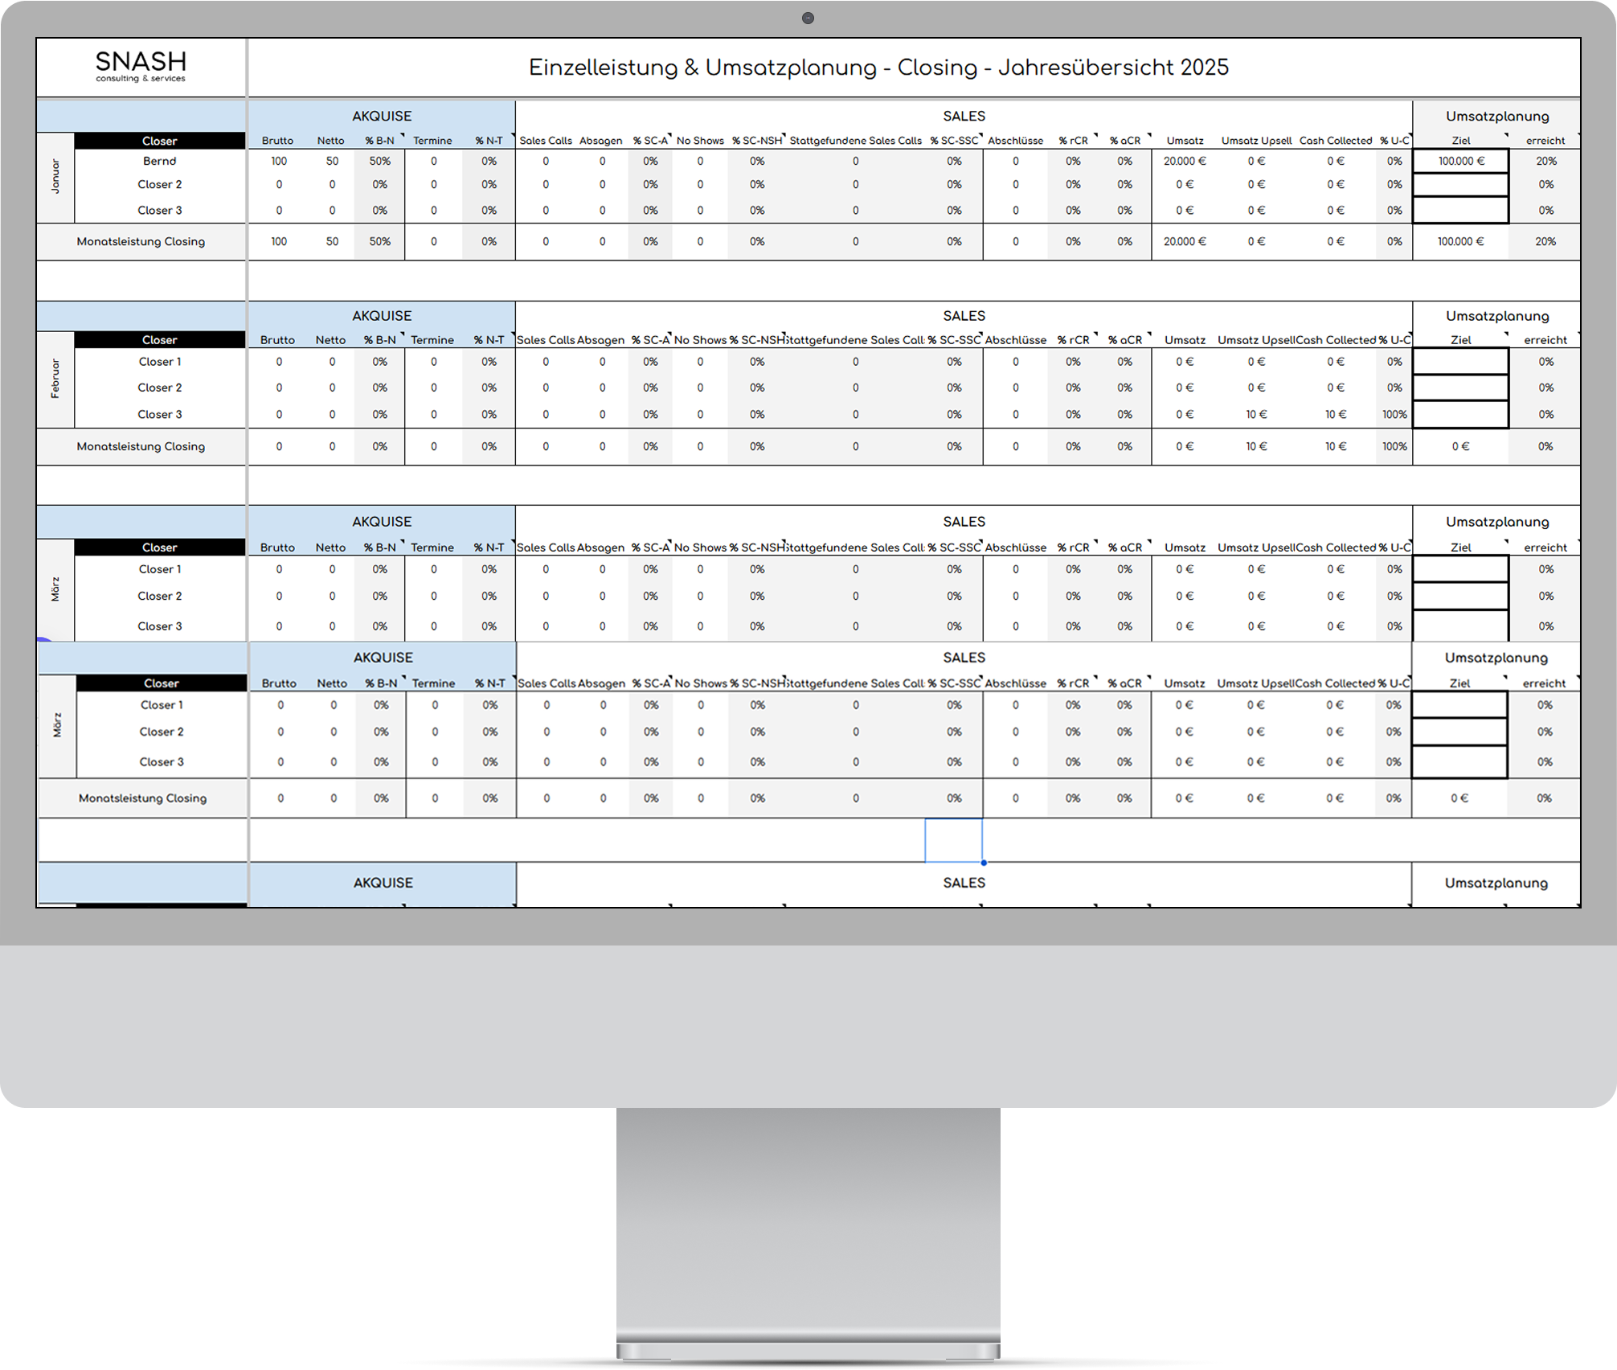Click the Stattgefundene Sales Calls header in Januar
1617x1370 pixels.
tap(855, 141)
